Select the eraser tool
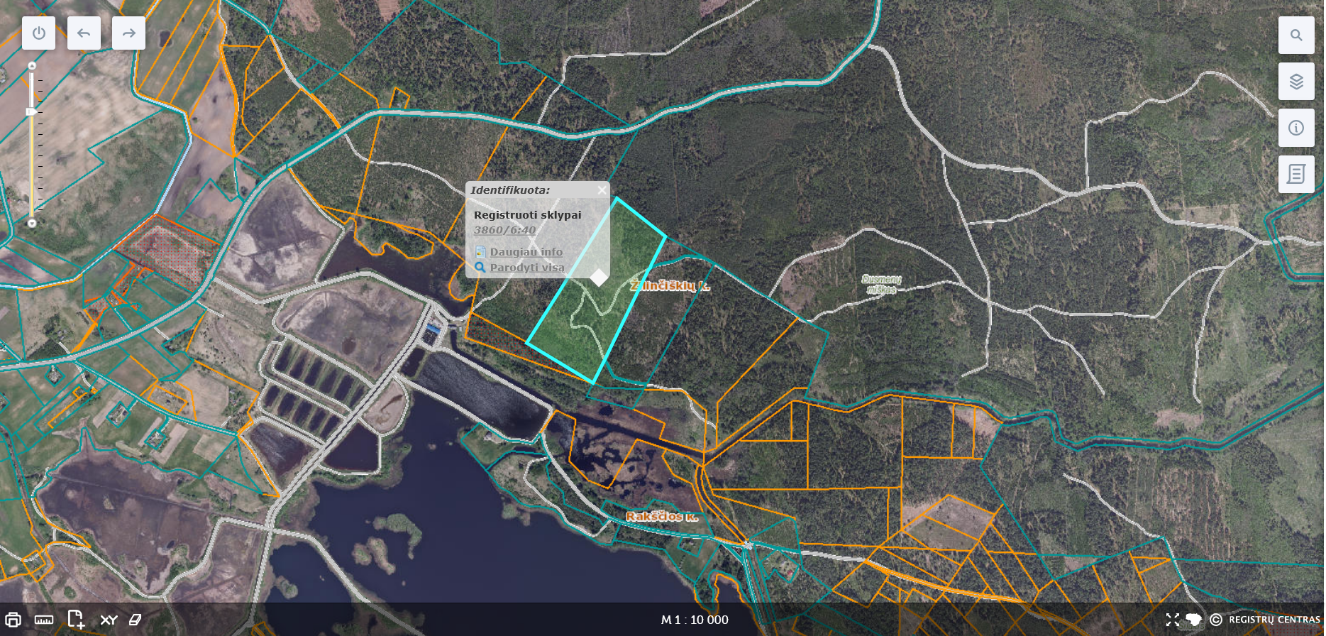The image size is (1326, 636). pos(136,620)
